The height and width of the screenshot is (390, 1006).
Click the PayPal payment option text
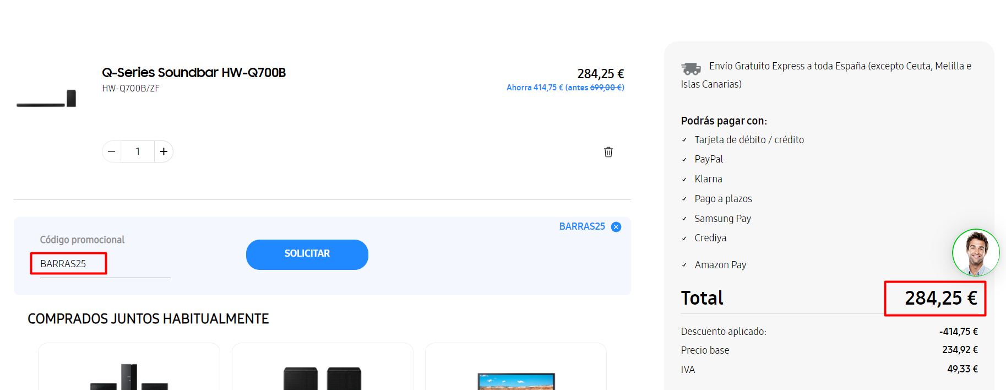point(709,159)
